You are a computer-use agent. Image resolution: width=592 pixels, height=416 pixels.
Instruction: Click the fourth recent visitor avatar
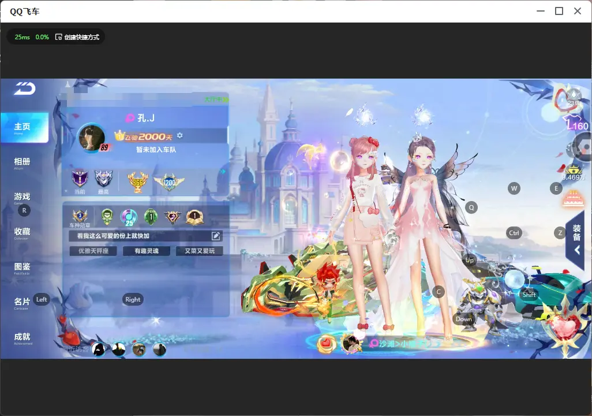[159, 350]
